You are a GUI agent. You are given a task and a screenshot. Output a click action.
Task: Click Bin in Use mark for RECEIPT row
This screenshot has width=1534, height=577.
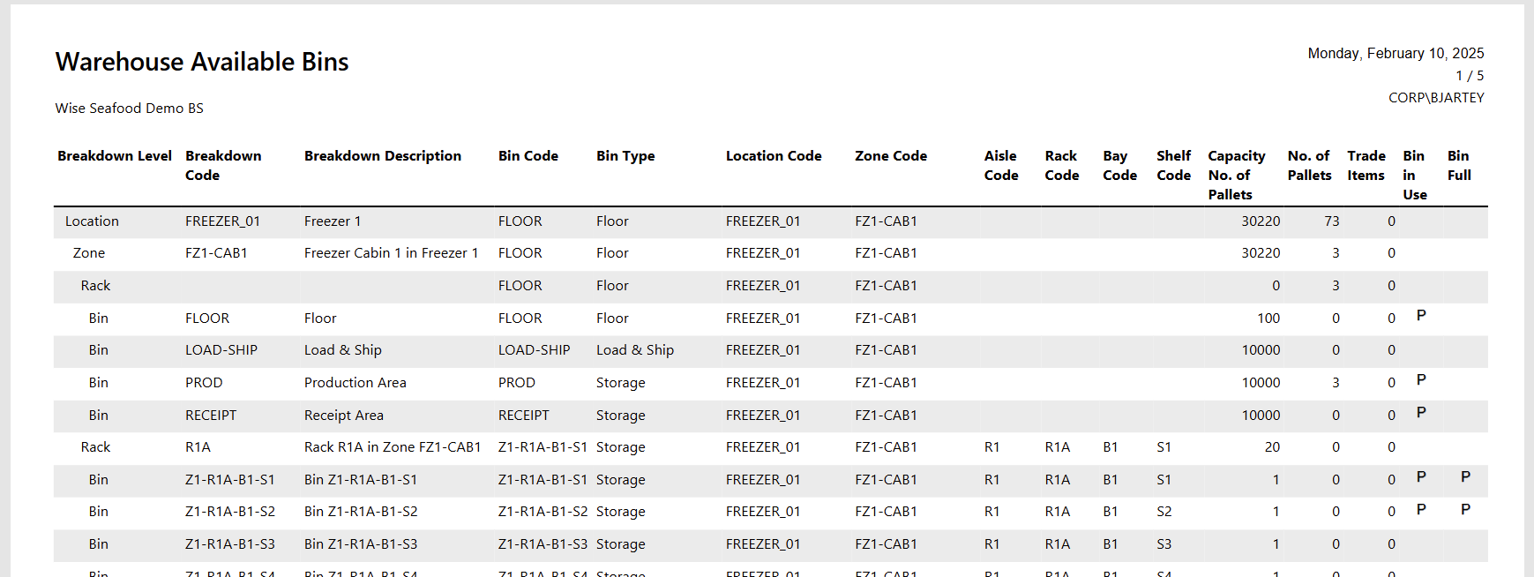click(1421, 413)
